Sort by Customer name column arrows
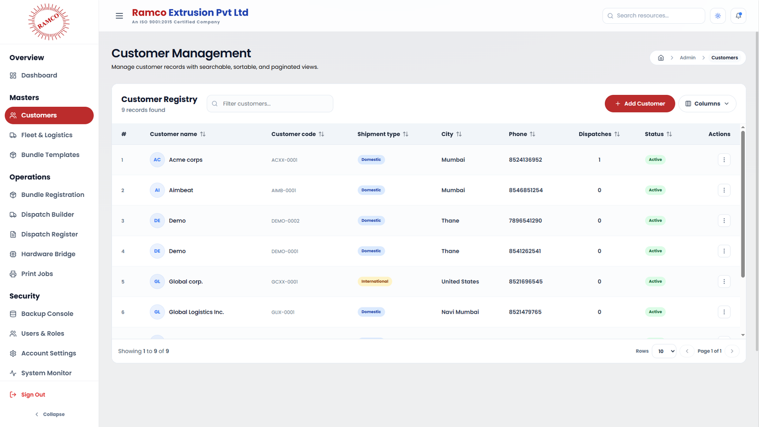This screenshot has width=759, height=427. [x=203, y=134]
